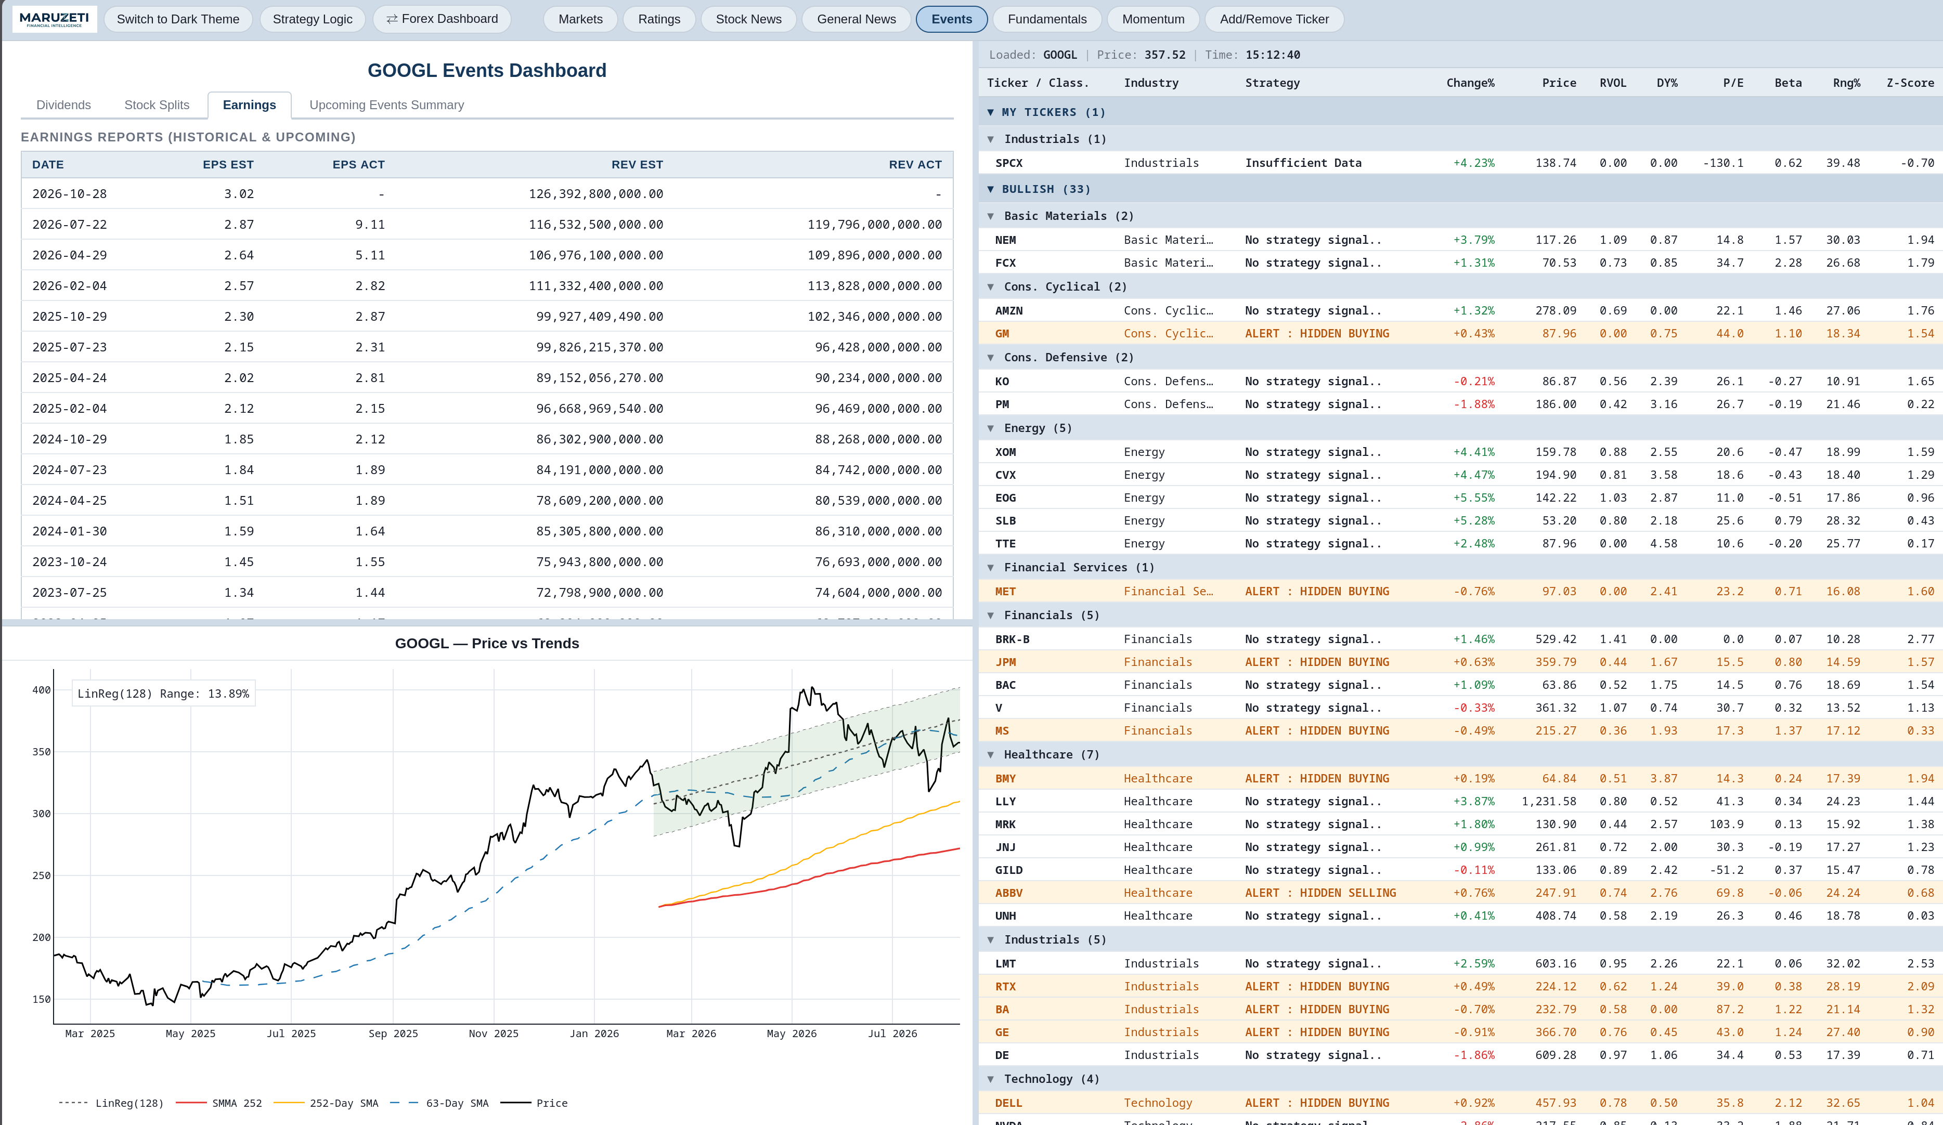Select the JPM ticker row

coord(1460,663)
